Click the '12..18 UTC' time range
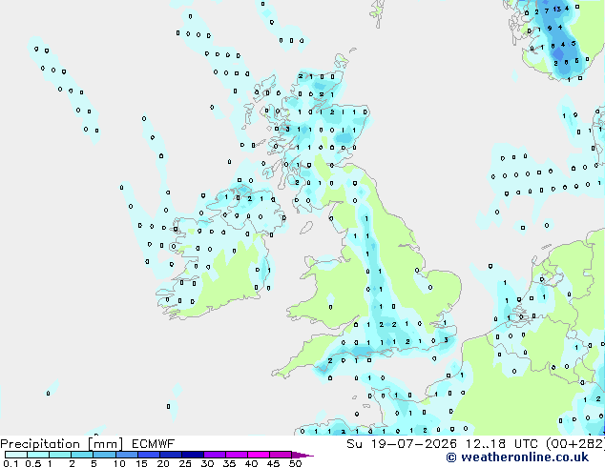605x467 pixels. point(502,444)
